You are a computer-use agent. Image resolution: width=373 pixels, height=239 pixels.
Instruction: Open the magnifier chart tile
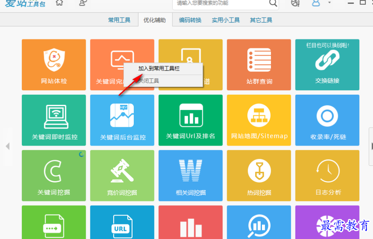pos(259,222)
